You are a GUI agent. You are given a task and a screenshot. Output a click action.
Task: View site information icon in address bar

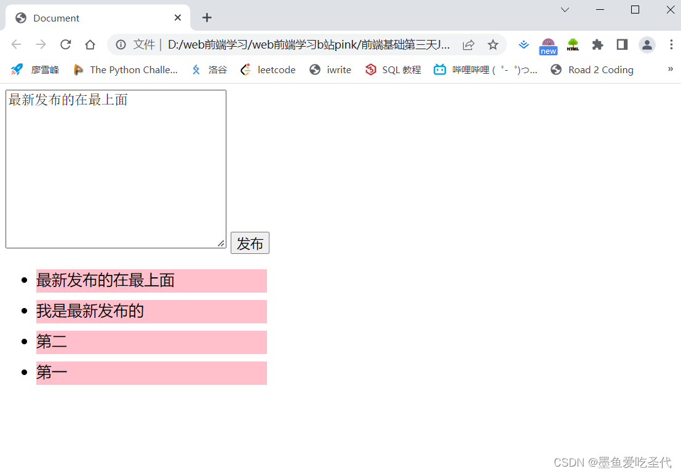click(x=121, y=44)
